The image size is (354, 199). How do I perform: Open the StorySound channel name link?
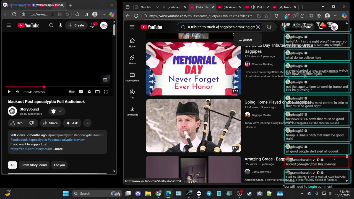(29, 109)
